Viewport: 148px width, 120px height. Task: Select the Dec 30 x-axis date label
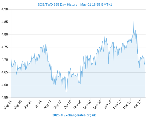[x=97, y=105]
